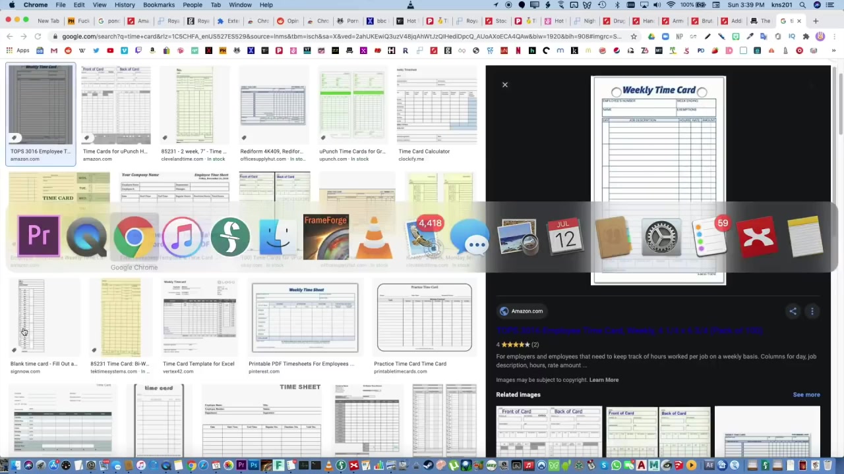The height and width of the screenshot is (474, 844).
Task: Click Wi-Fi status icon in menu bar
Action: tap(671, 5)
